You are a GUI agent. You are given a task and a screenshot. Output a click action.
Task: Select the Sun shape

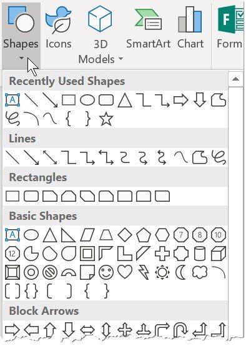coord(162,272)
